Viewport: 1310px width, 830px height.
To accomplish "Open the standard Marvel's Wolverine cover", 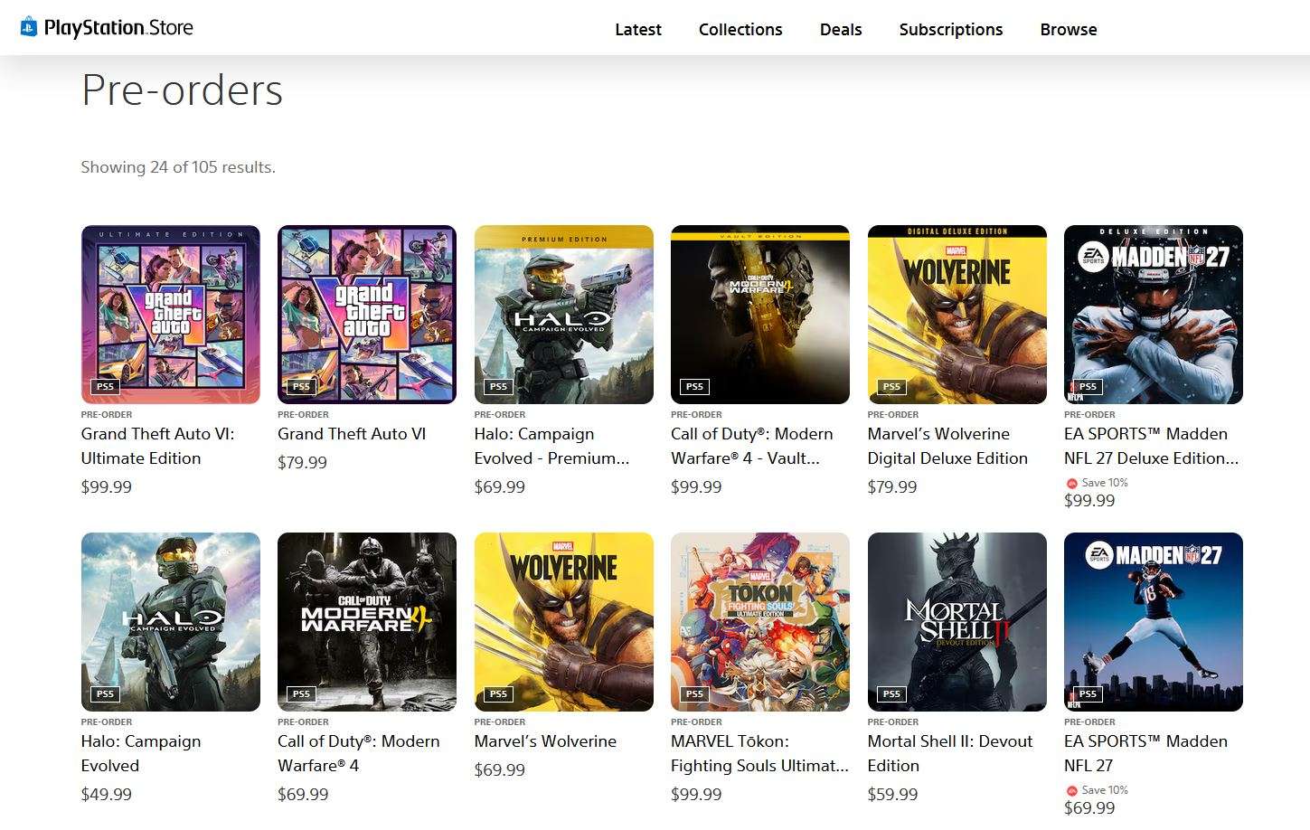I will pos(564,622).
